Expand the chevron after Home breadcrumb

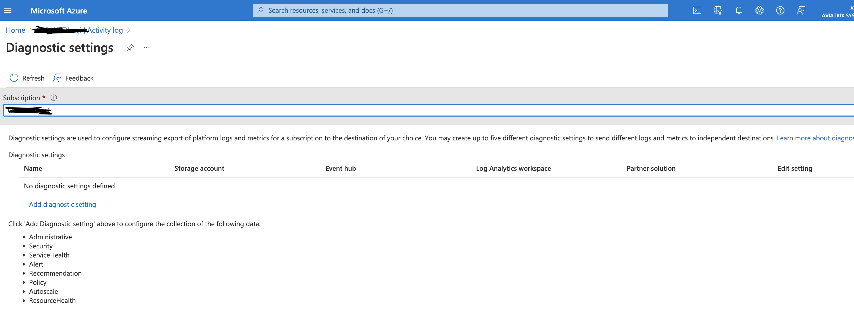[31, 30]
